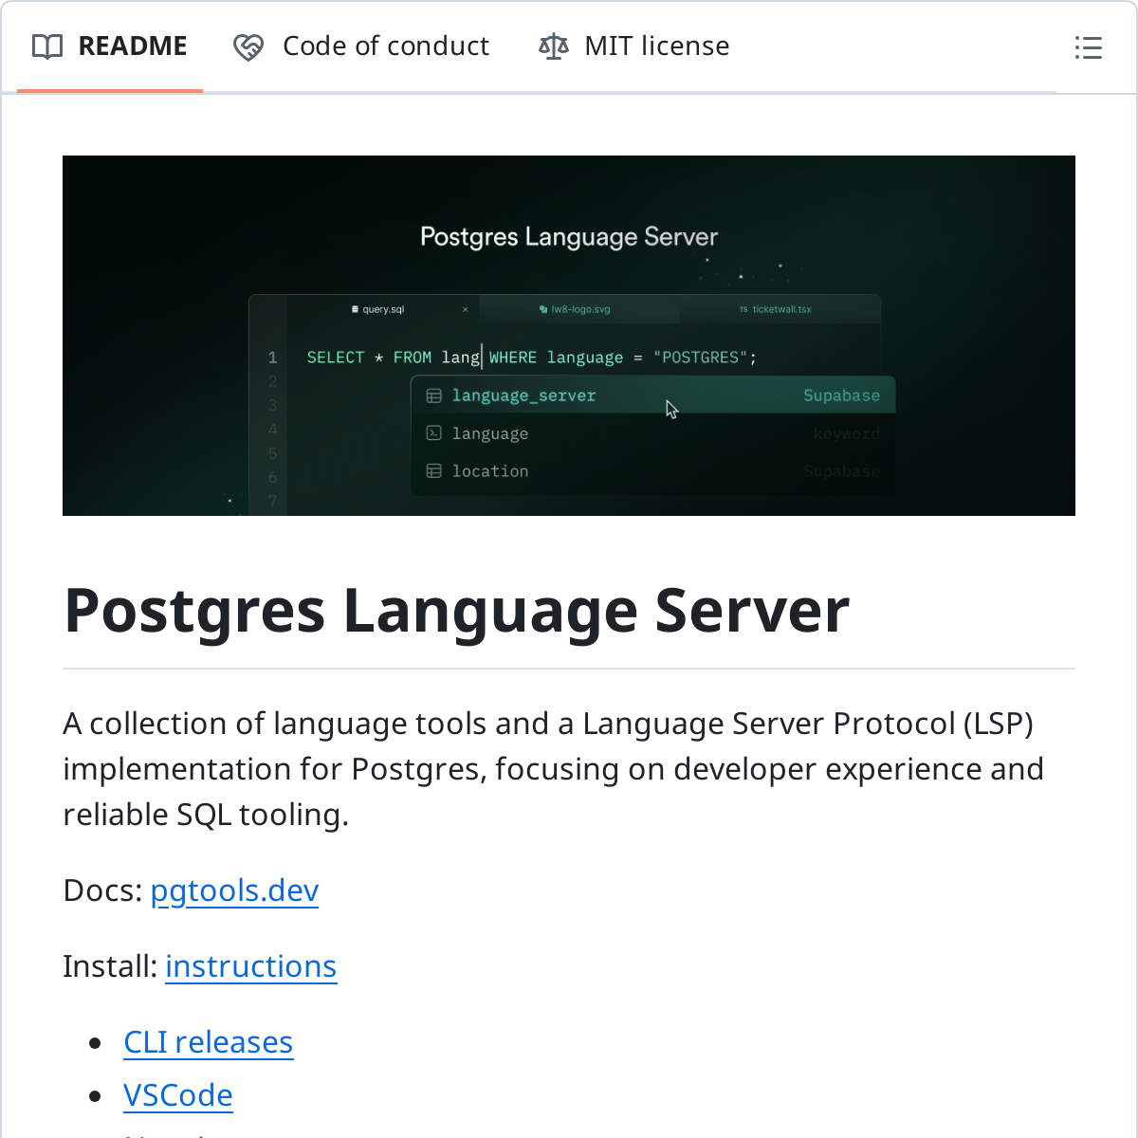Close the query.sql tab in the banner
Screen dimensions: 1138x1138
coord(465,309)
